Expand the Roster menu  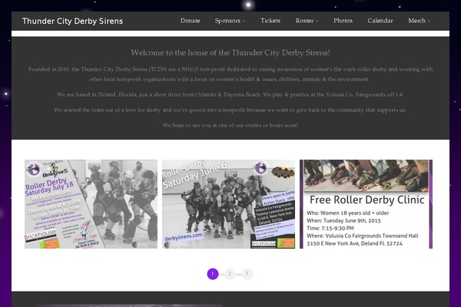(x=307, y=21)
